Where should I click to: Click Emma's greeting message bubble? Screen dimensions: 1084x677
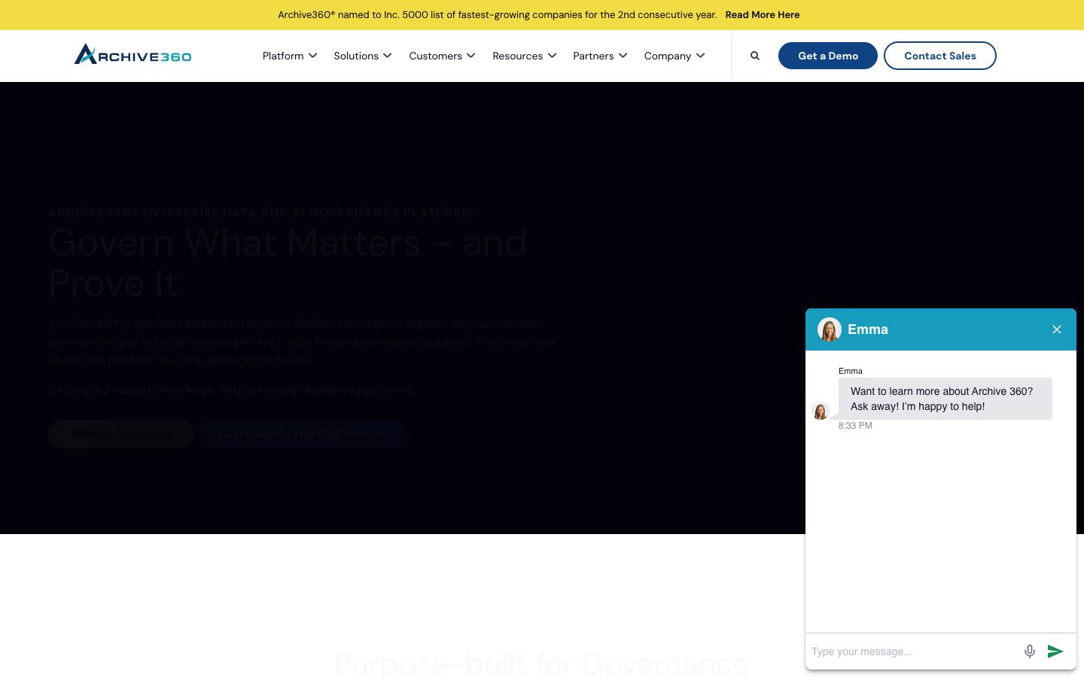click(x=945, y=399)
